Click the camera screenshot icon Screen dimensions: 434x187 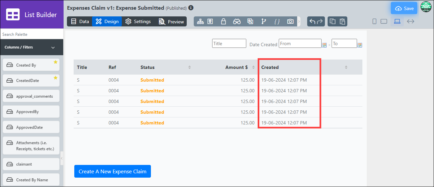pos(290,21)
